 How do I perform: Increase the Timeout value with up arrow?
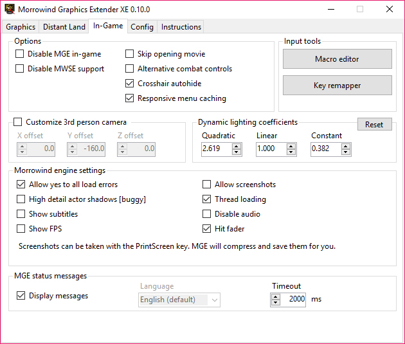276,297
